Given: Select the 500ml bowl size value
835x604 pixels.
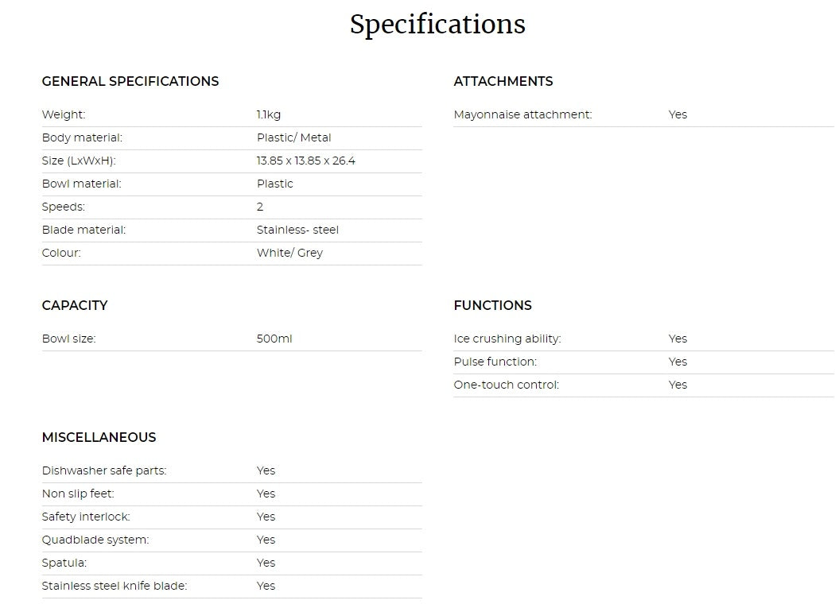Looking at the screenshot, I should [x=274, y=339].
